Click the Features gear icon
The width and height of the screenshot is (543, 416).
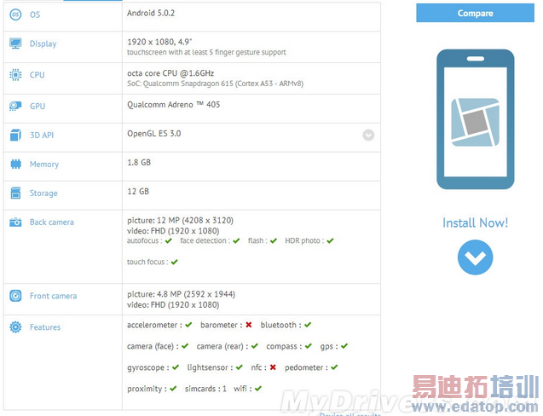15,327
